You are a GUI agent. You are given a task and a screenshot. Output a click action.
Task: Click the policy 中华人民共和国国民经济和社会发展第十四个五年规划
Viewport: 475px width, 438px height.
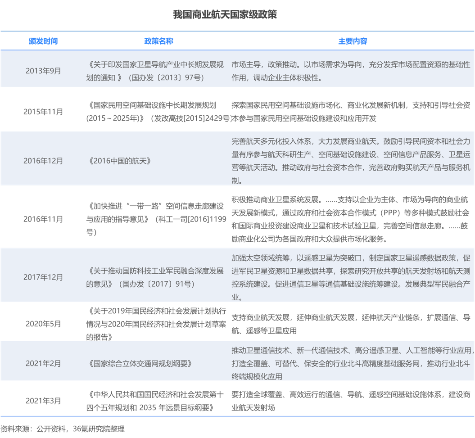(155, 401)
